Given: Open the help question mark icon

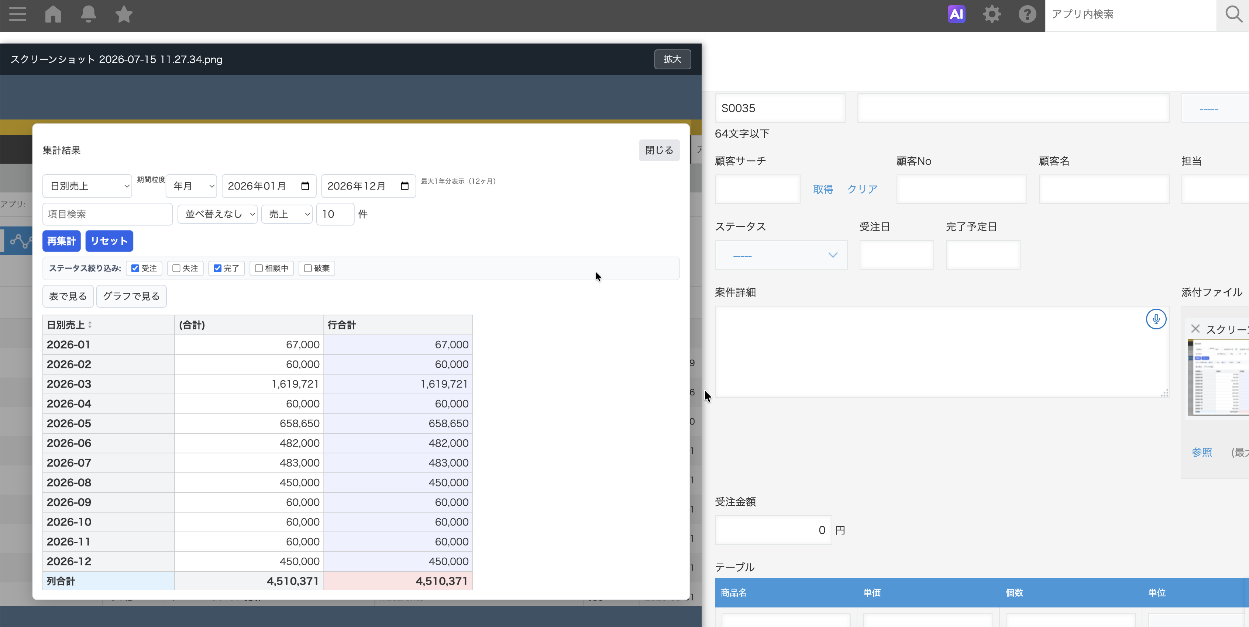Looking at the screenshot, I should tap(1027, 14).
